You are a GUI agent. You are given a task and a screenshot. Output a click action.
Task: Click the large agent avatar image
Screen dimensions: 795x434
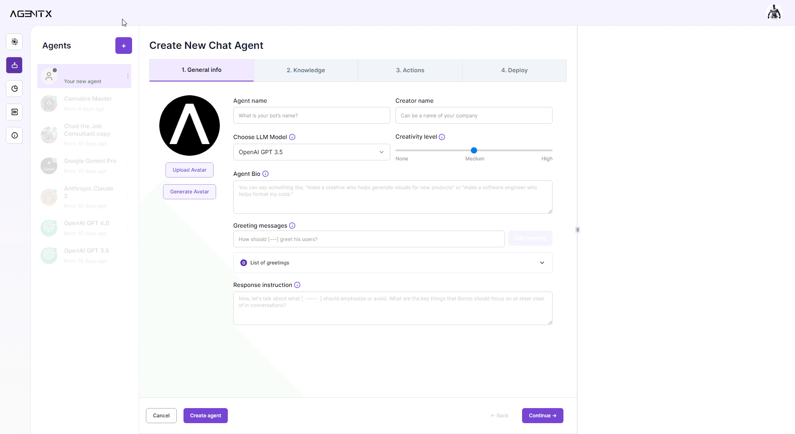(x=189, y=125)
